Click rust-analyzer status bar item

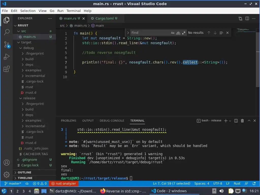(64, 184)
